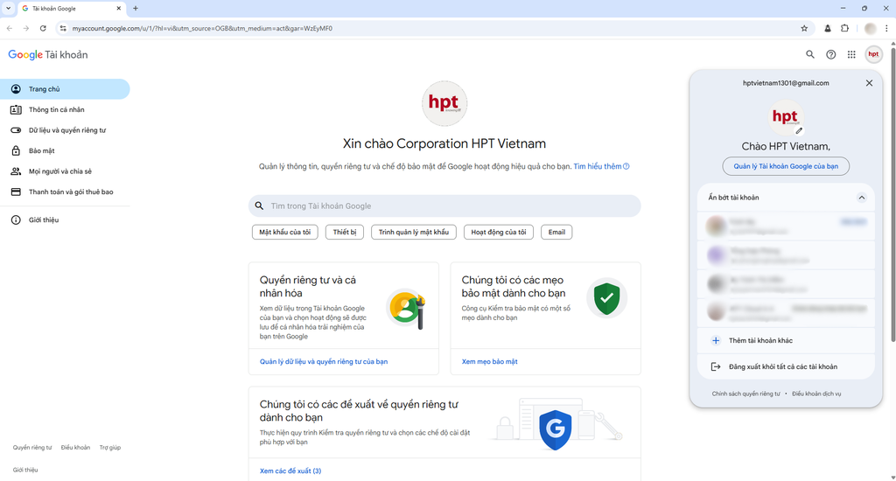Viewport: 896px width, 481px height.
Task: Reload the page with refresh icon
Action: tap(43, 28)
